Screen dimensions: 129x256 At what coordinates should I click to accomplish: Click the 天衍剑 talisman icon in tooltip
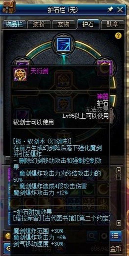pyautogui.click(x=20, y=75)
